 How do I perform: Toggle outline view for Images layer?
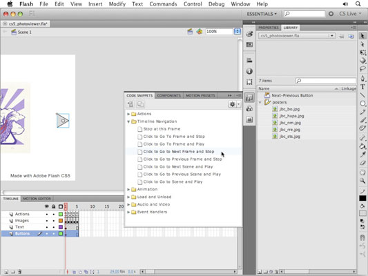pyautogui.click(x=61, y=221)
